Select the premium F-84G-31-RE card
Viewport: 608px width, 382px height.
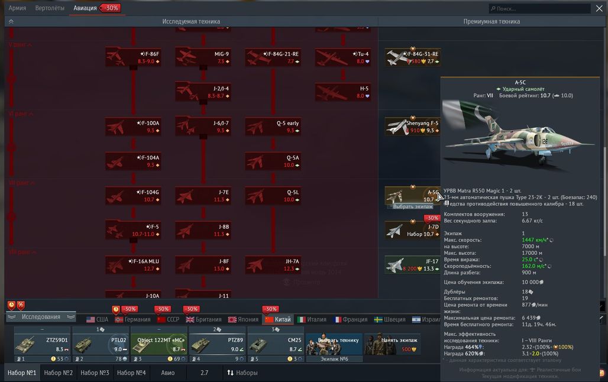413,57
